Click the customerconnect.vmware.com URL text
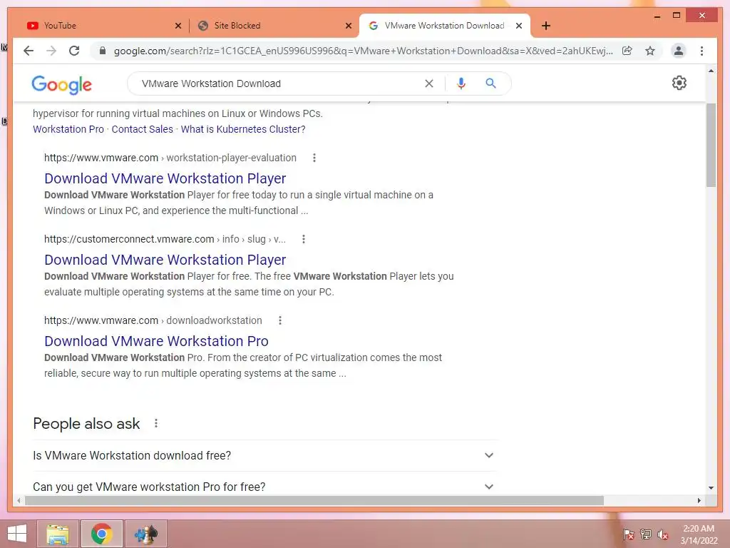The height and width of the screenshot is (548, 730). [165, 239]
